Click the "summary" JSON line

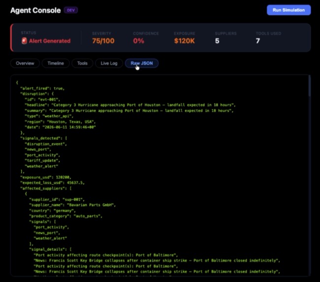tap(129, 111)
